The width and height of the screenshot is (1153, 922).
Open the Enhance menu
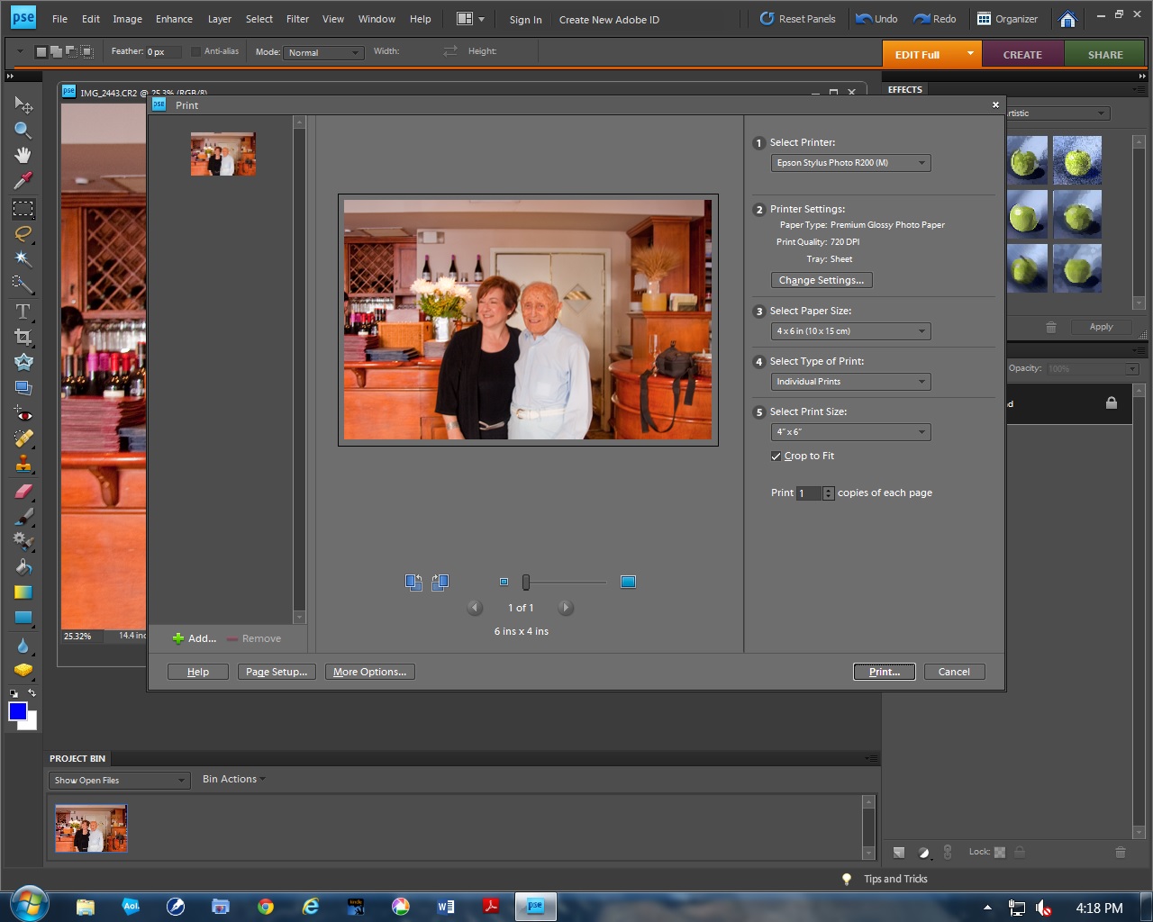[174, 19]
